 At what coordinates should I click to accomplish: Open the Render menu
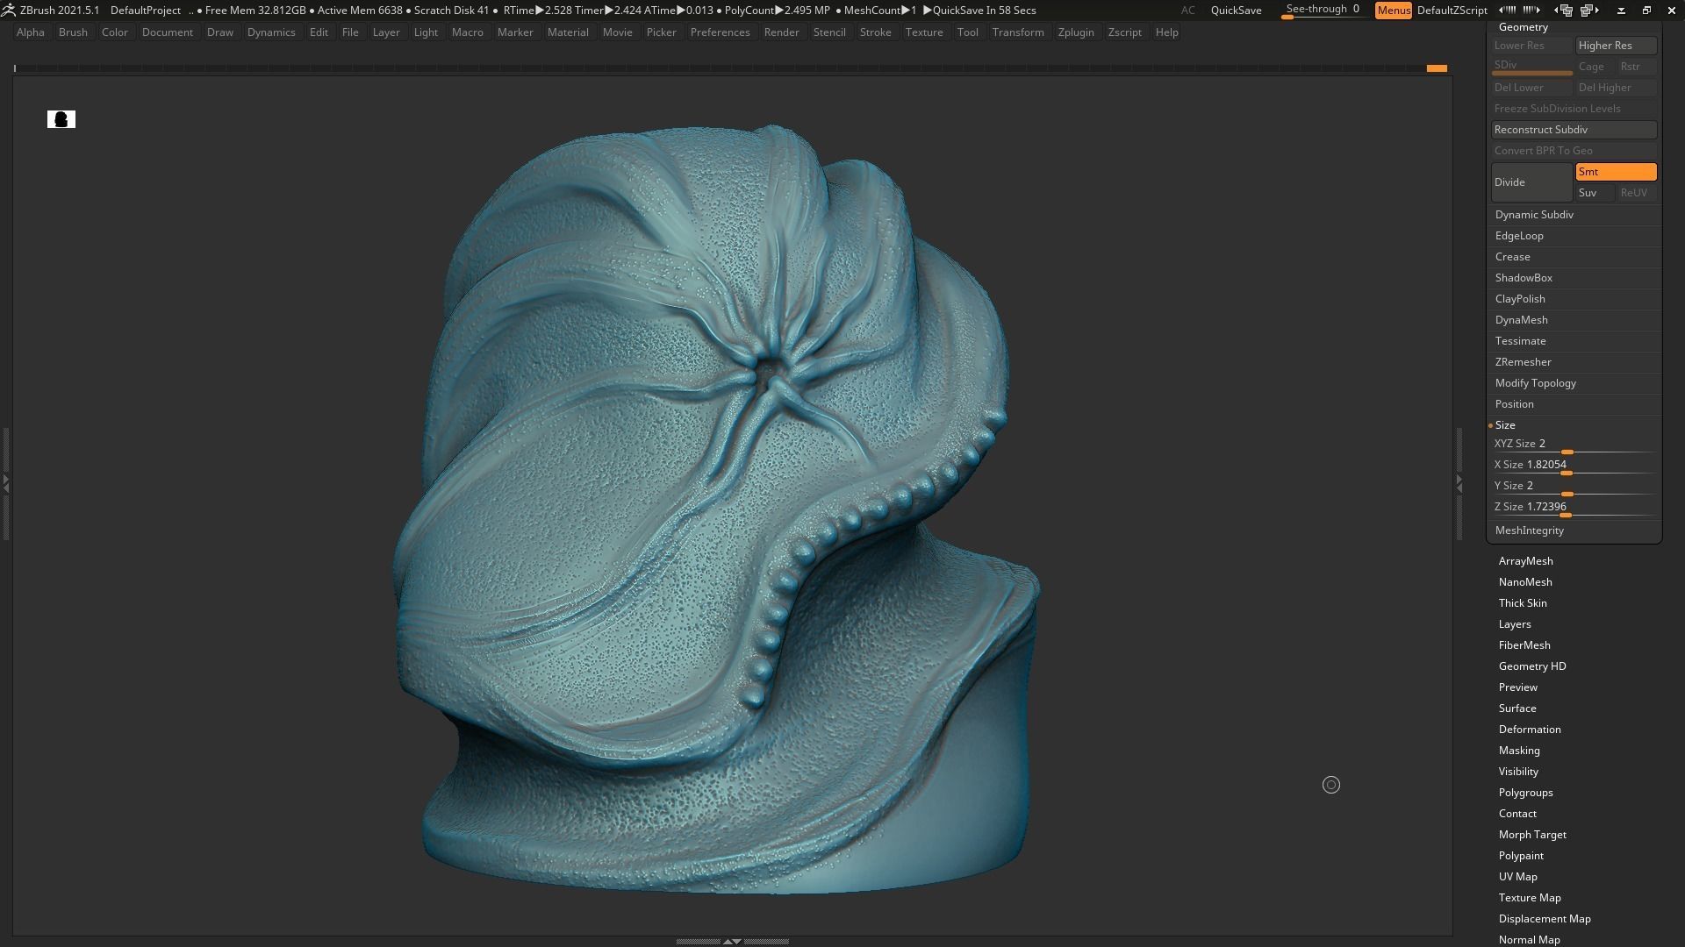click(x=781, y=32)
